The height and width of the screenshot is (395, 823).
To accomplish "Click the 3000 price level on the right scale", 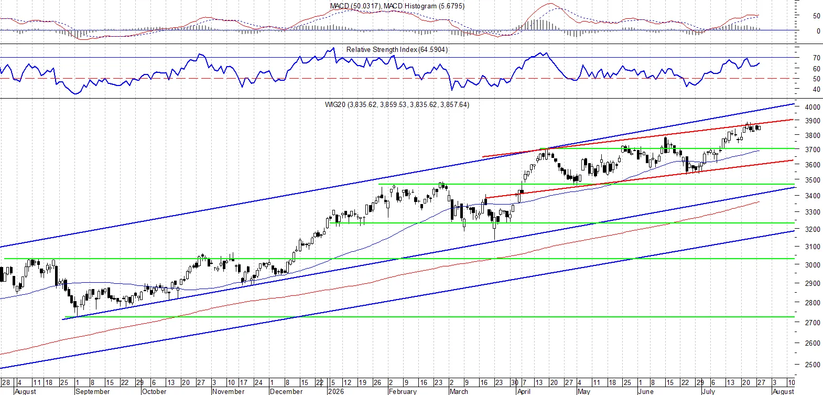I will (x=813, y=265).
